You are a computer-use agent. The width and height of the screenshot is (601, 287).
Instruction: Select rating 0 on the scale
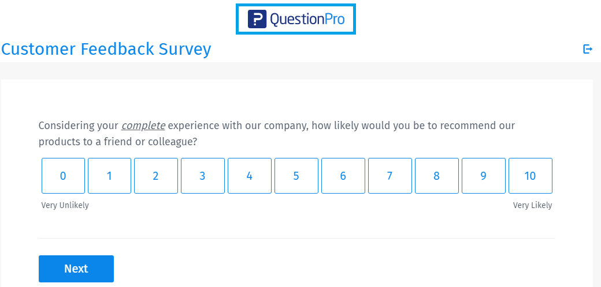click(63, 176)
